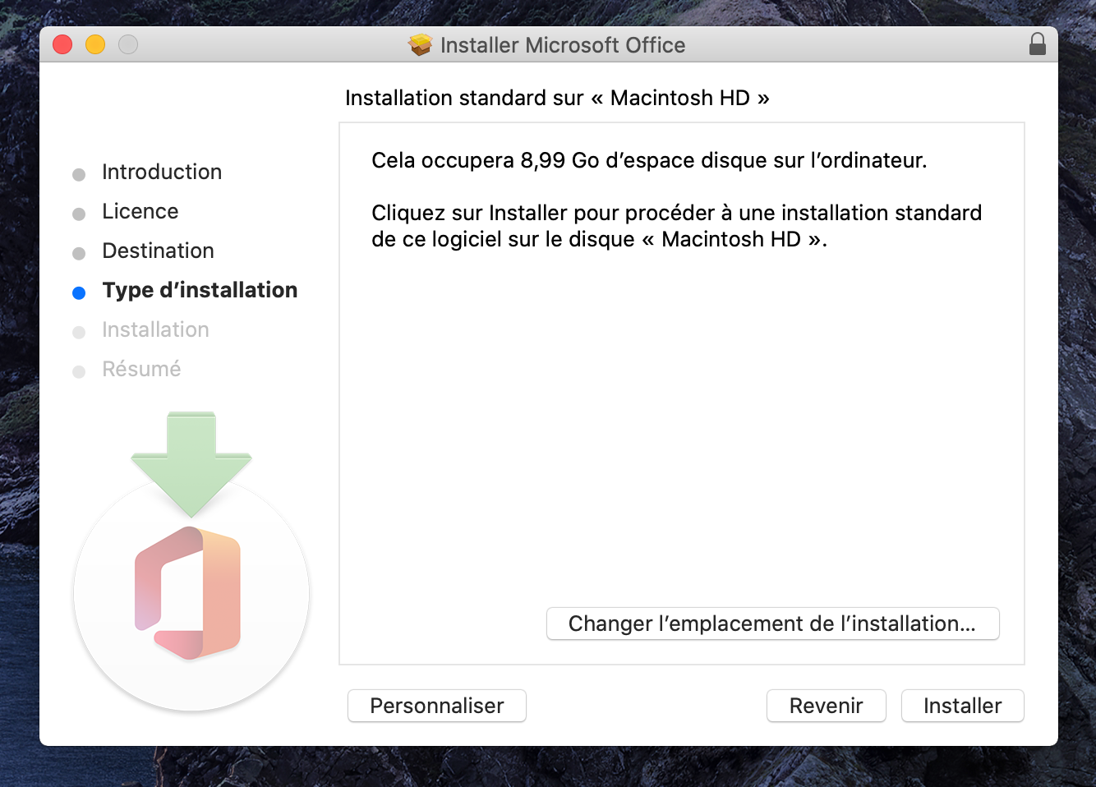
Task: Start the installation with the Installer button
Action: [x=962, y=706]
